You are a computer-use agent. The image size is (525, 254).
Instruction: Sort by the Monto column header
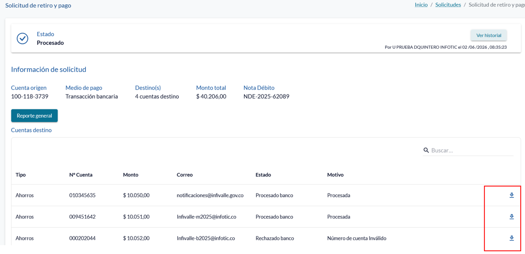click(131, 175)
